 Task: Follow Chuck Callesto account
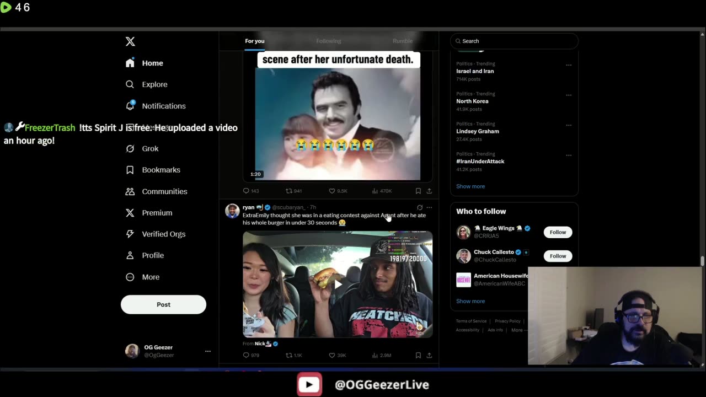tap(558, 256)
